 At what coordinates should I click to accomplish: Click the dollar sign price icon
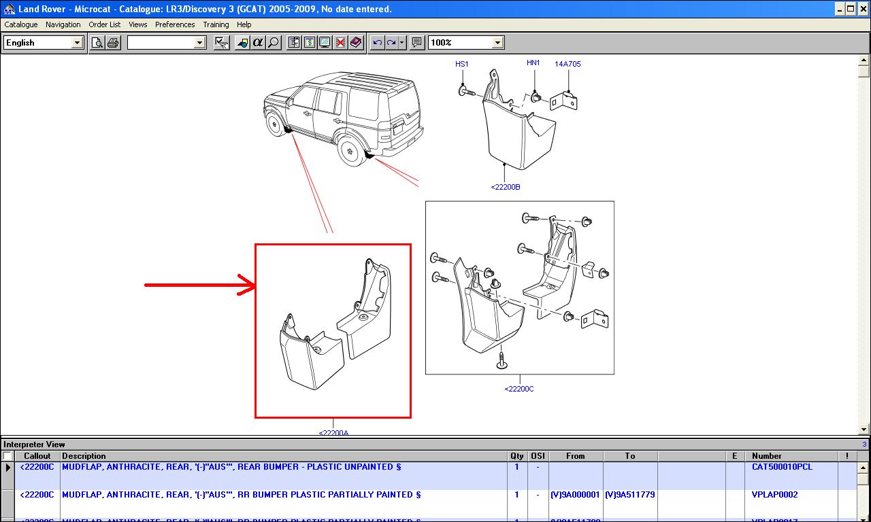click(310, 43)
